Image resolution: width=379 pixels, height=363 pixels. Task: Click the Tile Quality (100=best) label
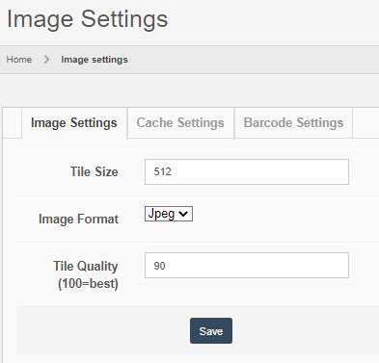point(86,274)
